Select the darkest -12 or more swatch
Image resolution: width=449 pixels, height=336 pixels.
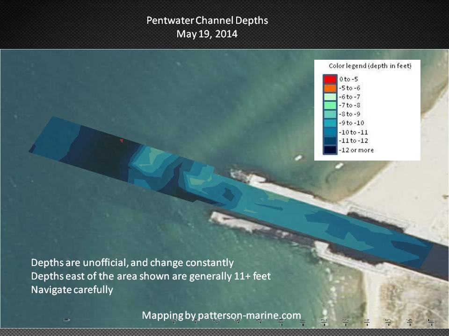[329, 150]
